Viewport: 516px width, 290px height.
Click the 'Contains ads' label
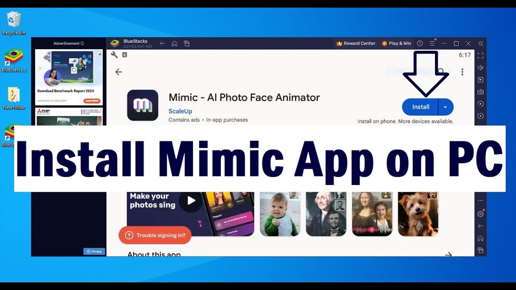click(x=184, y=120)
